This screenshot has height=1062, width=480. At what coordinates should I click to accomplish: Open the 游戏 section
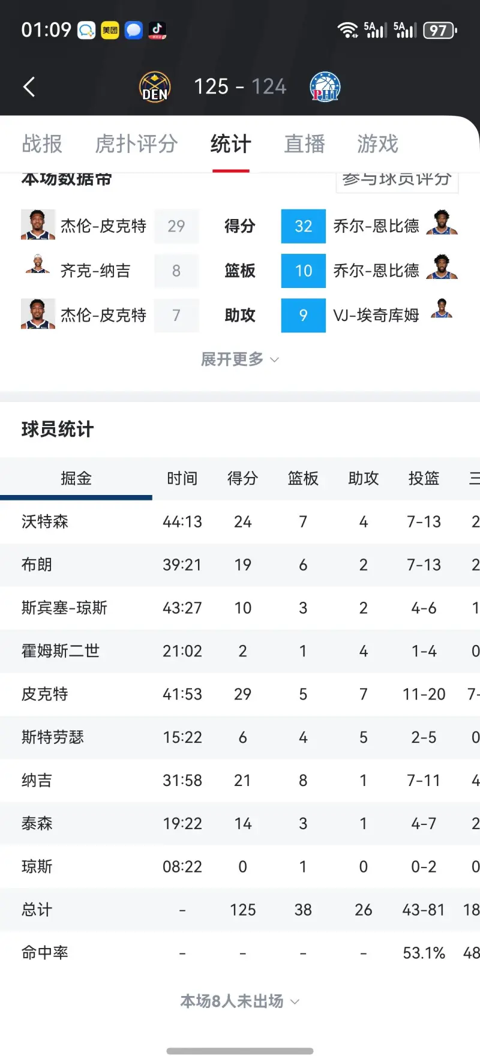pyautogui.click(x=377, y=144)
